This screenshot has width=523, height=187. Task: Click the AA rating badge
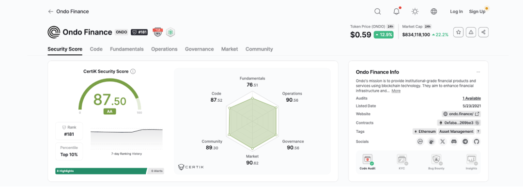point(109,112)
